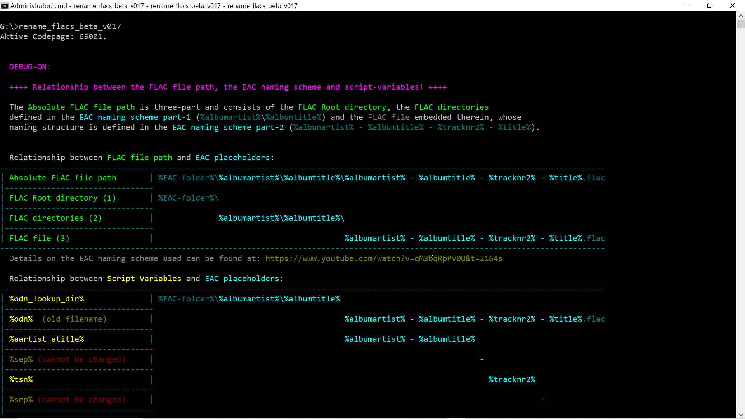This screenshot has width=745, height=419.
Task: Click 'Aktive Codepage: 65001.' line
Action: [53, 36]
